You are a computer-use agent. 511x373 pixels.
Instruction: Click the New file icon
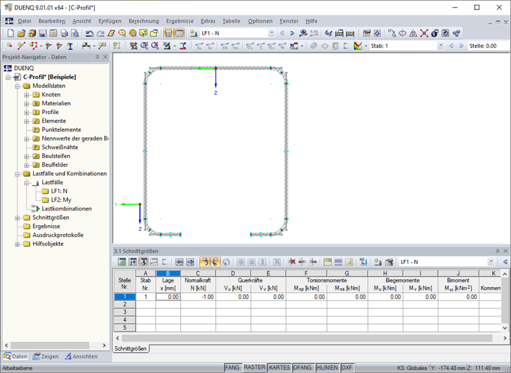11,33
